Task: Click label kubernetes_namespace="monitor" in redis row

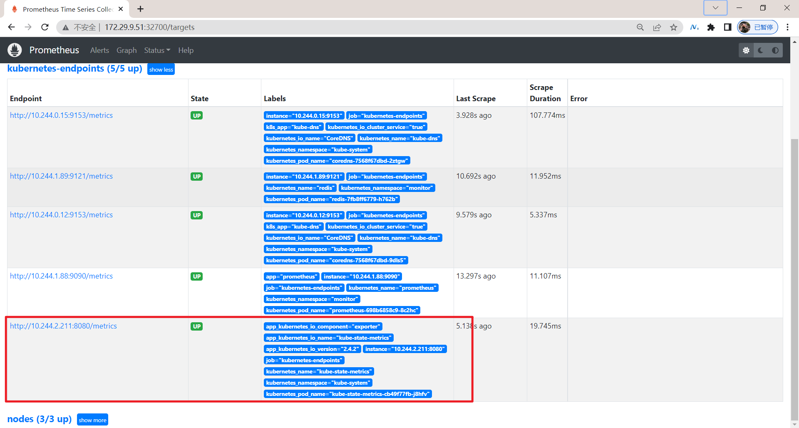Action: point(387,188)
